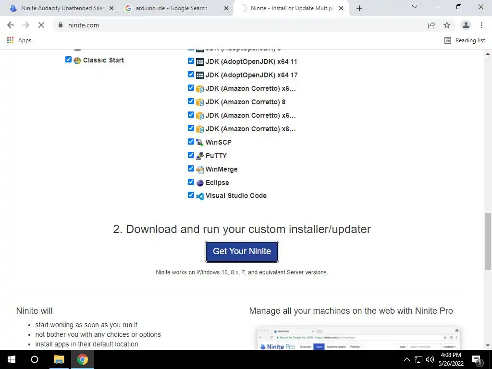Click the Eclipse sphere icon

coord(199,183)
